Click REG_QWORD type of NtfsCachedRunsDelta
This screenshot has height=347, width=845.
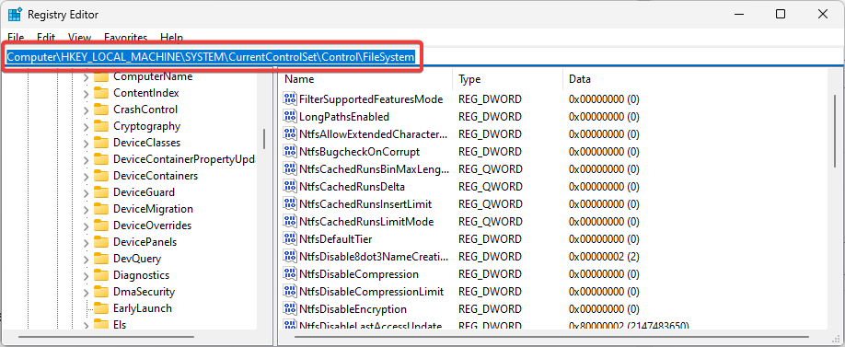491,187
